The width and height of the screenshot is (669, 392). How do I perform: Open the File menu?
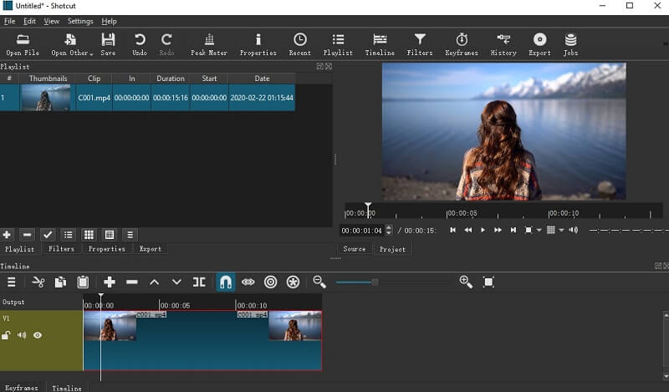point(9,21)
